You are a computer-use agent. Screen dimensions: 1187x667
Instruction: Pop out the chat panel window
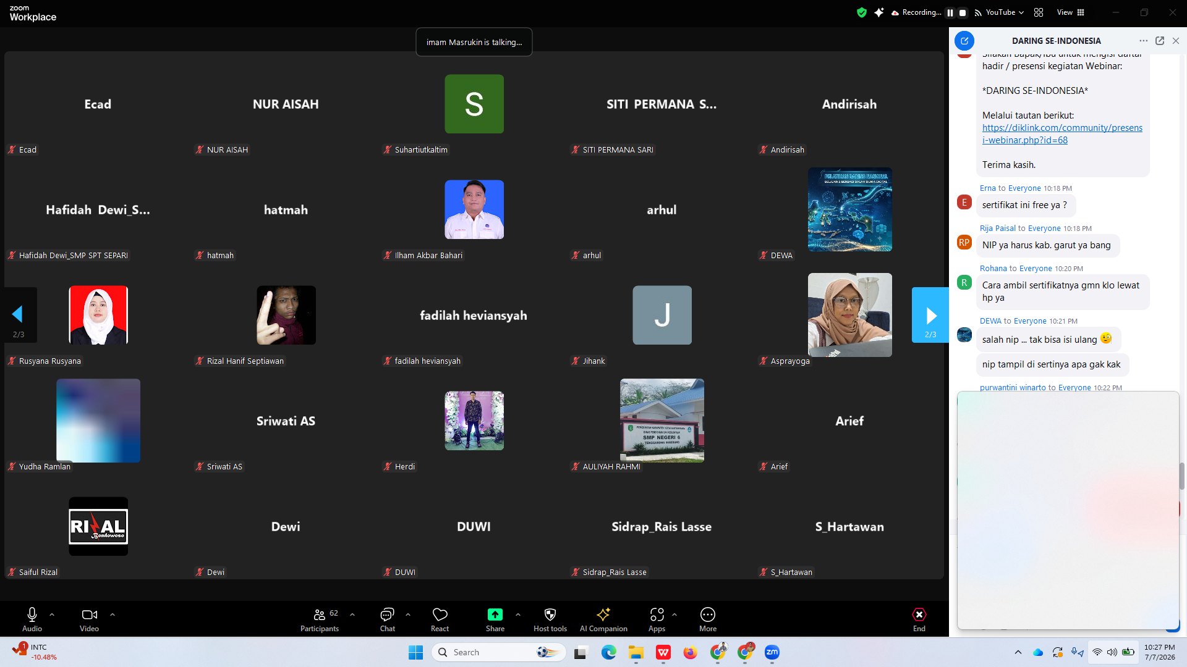pyautogui.click(x=1160, y=41)
